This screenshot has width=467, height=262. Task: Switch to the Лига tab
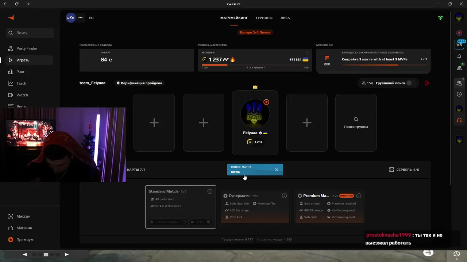[285, 18]
